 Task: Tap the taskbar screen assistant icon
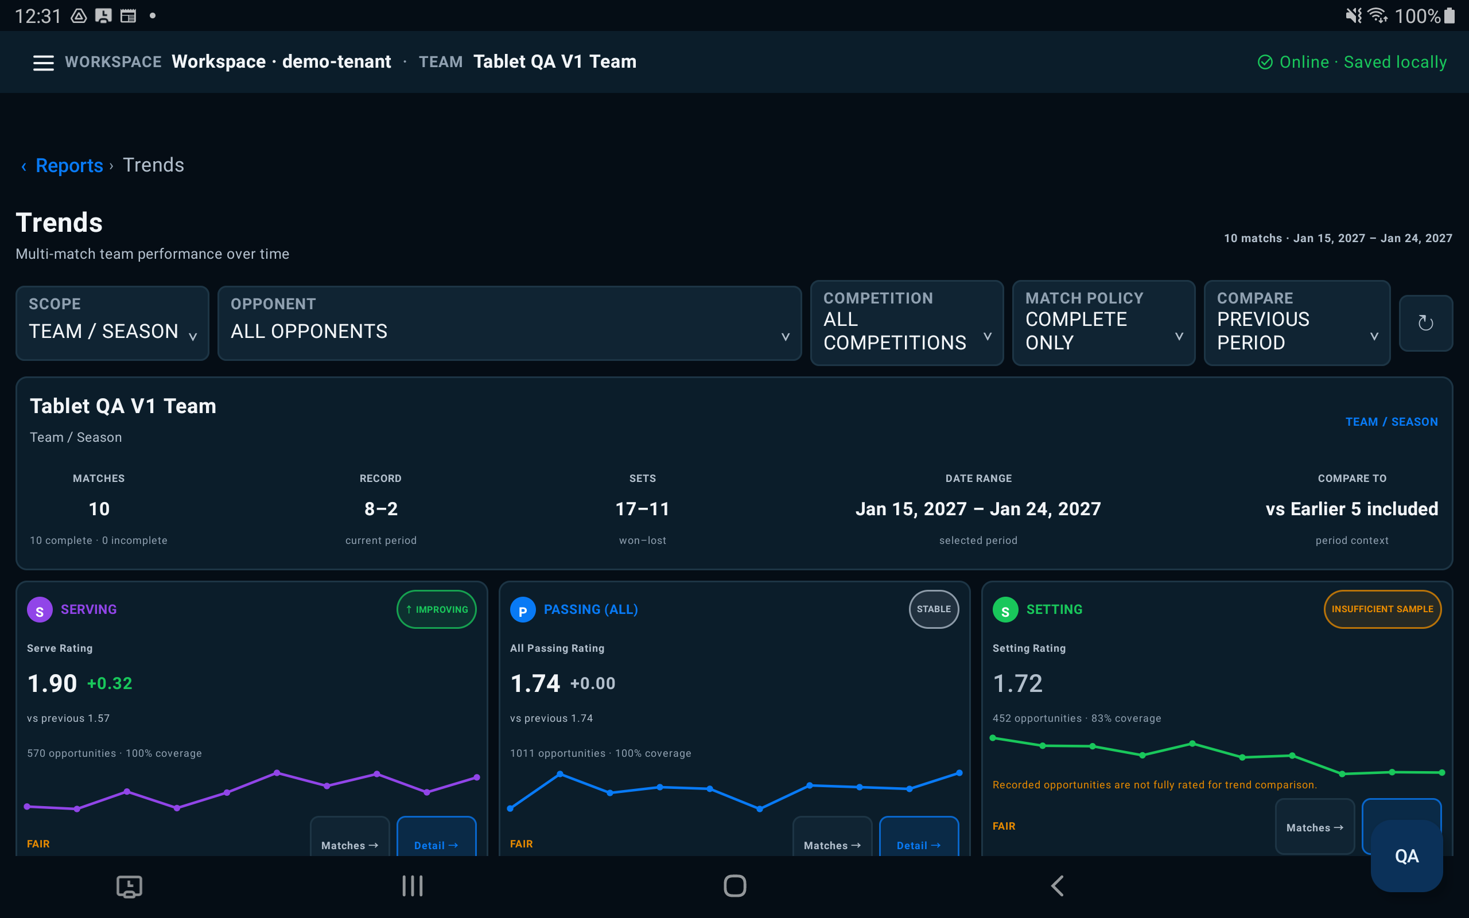pyautogui.click(x=129, y=886)
